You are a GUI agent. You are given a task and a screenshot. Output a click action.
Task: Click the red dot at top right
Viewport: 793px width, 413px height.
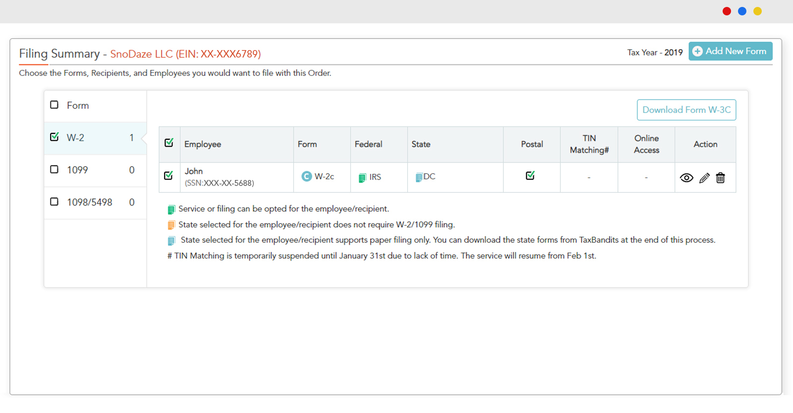(727, 11)
